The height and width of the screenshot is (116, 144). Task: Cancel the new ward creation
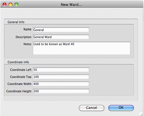[92, 108]
